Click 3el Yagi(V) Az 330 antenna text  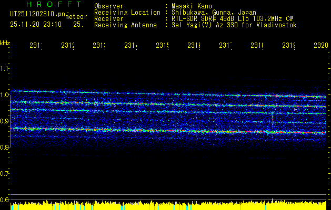pyautogui.click(x=234, y=25)
